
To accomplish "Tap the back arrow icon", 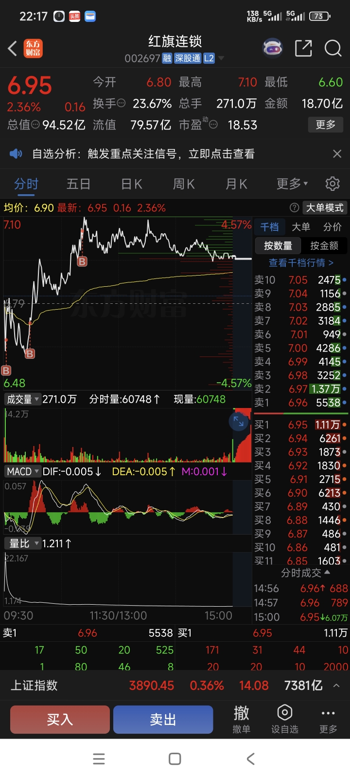I will (x=13, y=48).
